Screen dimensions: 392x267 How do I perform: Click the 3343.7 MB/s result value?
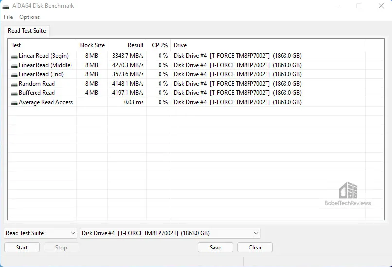pyautogui.click(x=128, y=56)
